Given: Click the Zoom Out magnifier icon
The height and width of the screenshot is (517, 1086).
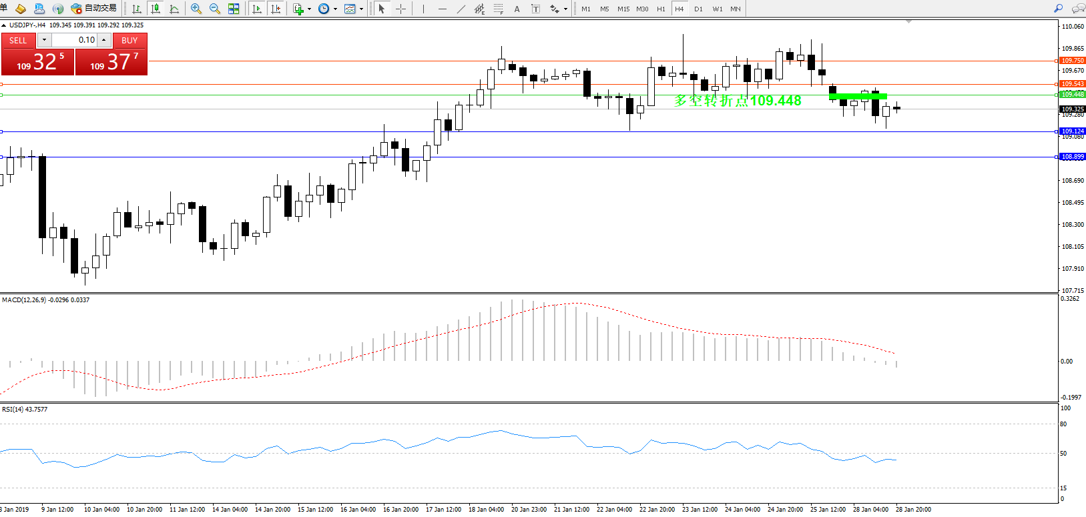Looking at the screenshot, I should (x=214, y=9).
